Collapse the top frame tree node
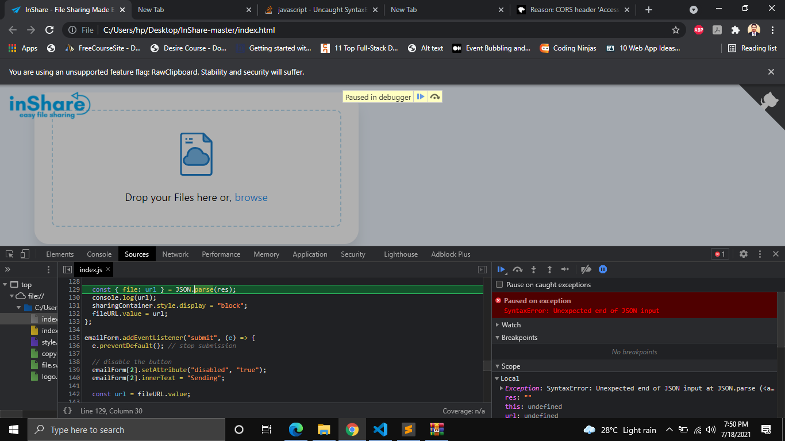 [5, 284]
